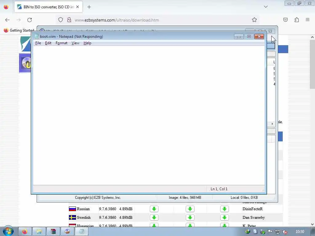Switch to UltraISO via taskbar disc icon
The height and width of the screenshot is (236, 315).
67,232
